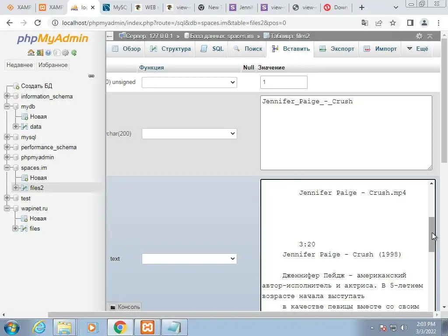Click the collapse top menu chevron icon

point(430,36)
